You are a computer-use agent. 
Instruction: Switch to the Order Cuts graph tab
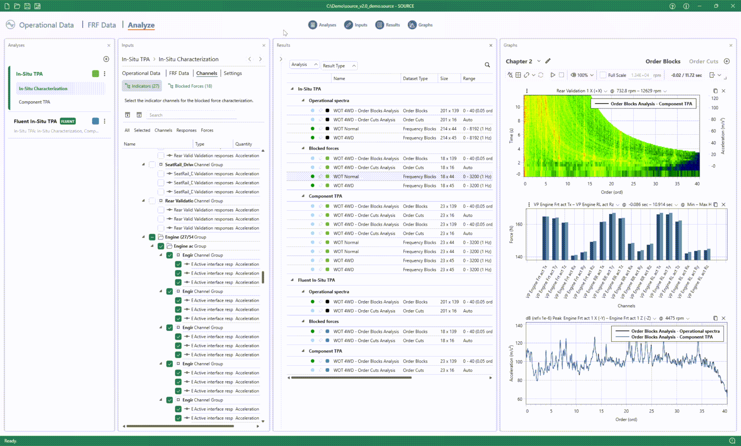(x=703, y=61)
